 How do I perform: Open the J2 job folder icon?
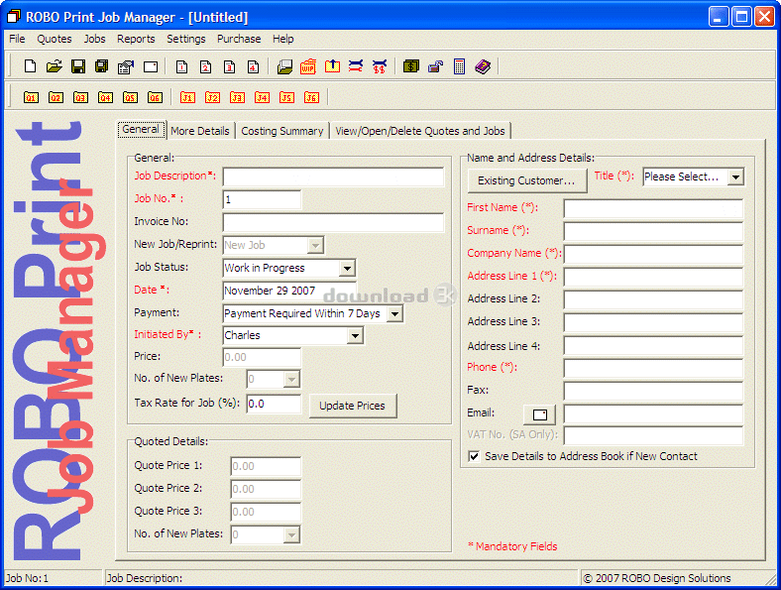(x=212, y=97)
